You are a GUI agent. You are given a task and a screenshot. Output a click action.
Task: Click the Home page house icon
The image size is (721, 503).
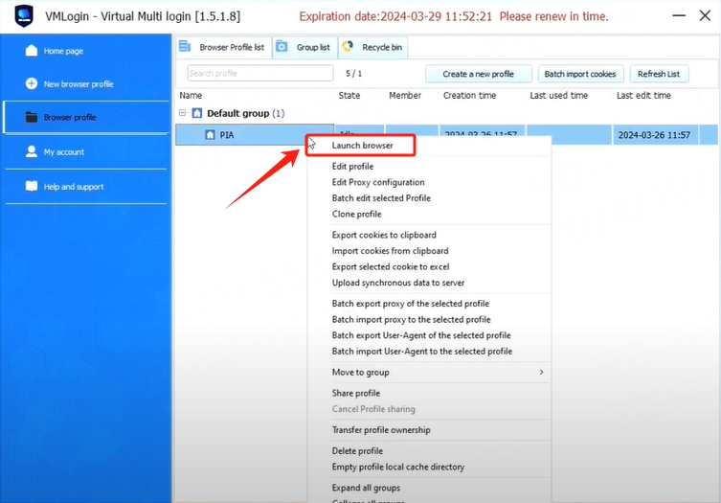pos(32,51)
